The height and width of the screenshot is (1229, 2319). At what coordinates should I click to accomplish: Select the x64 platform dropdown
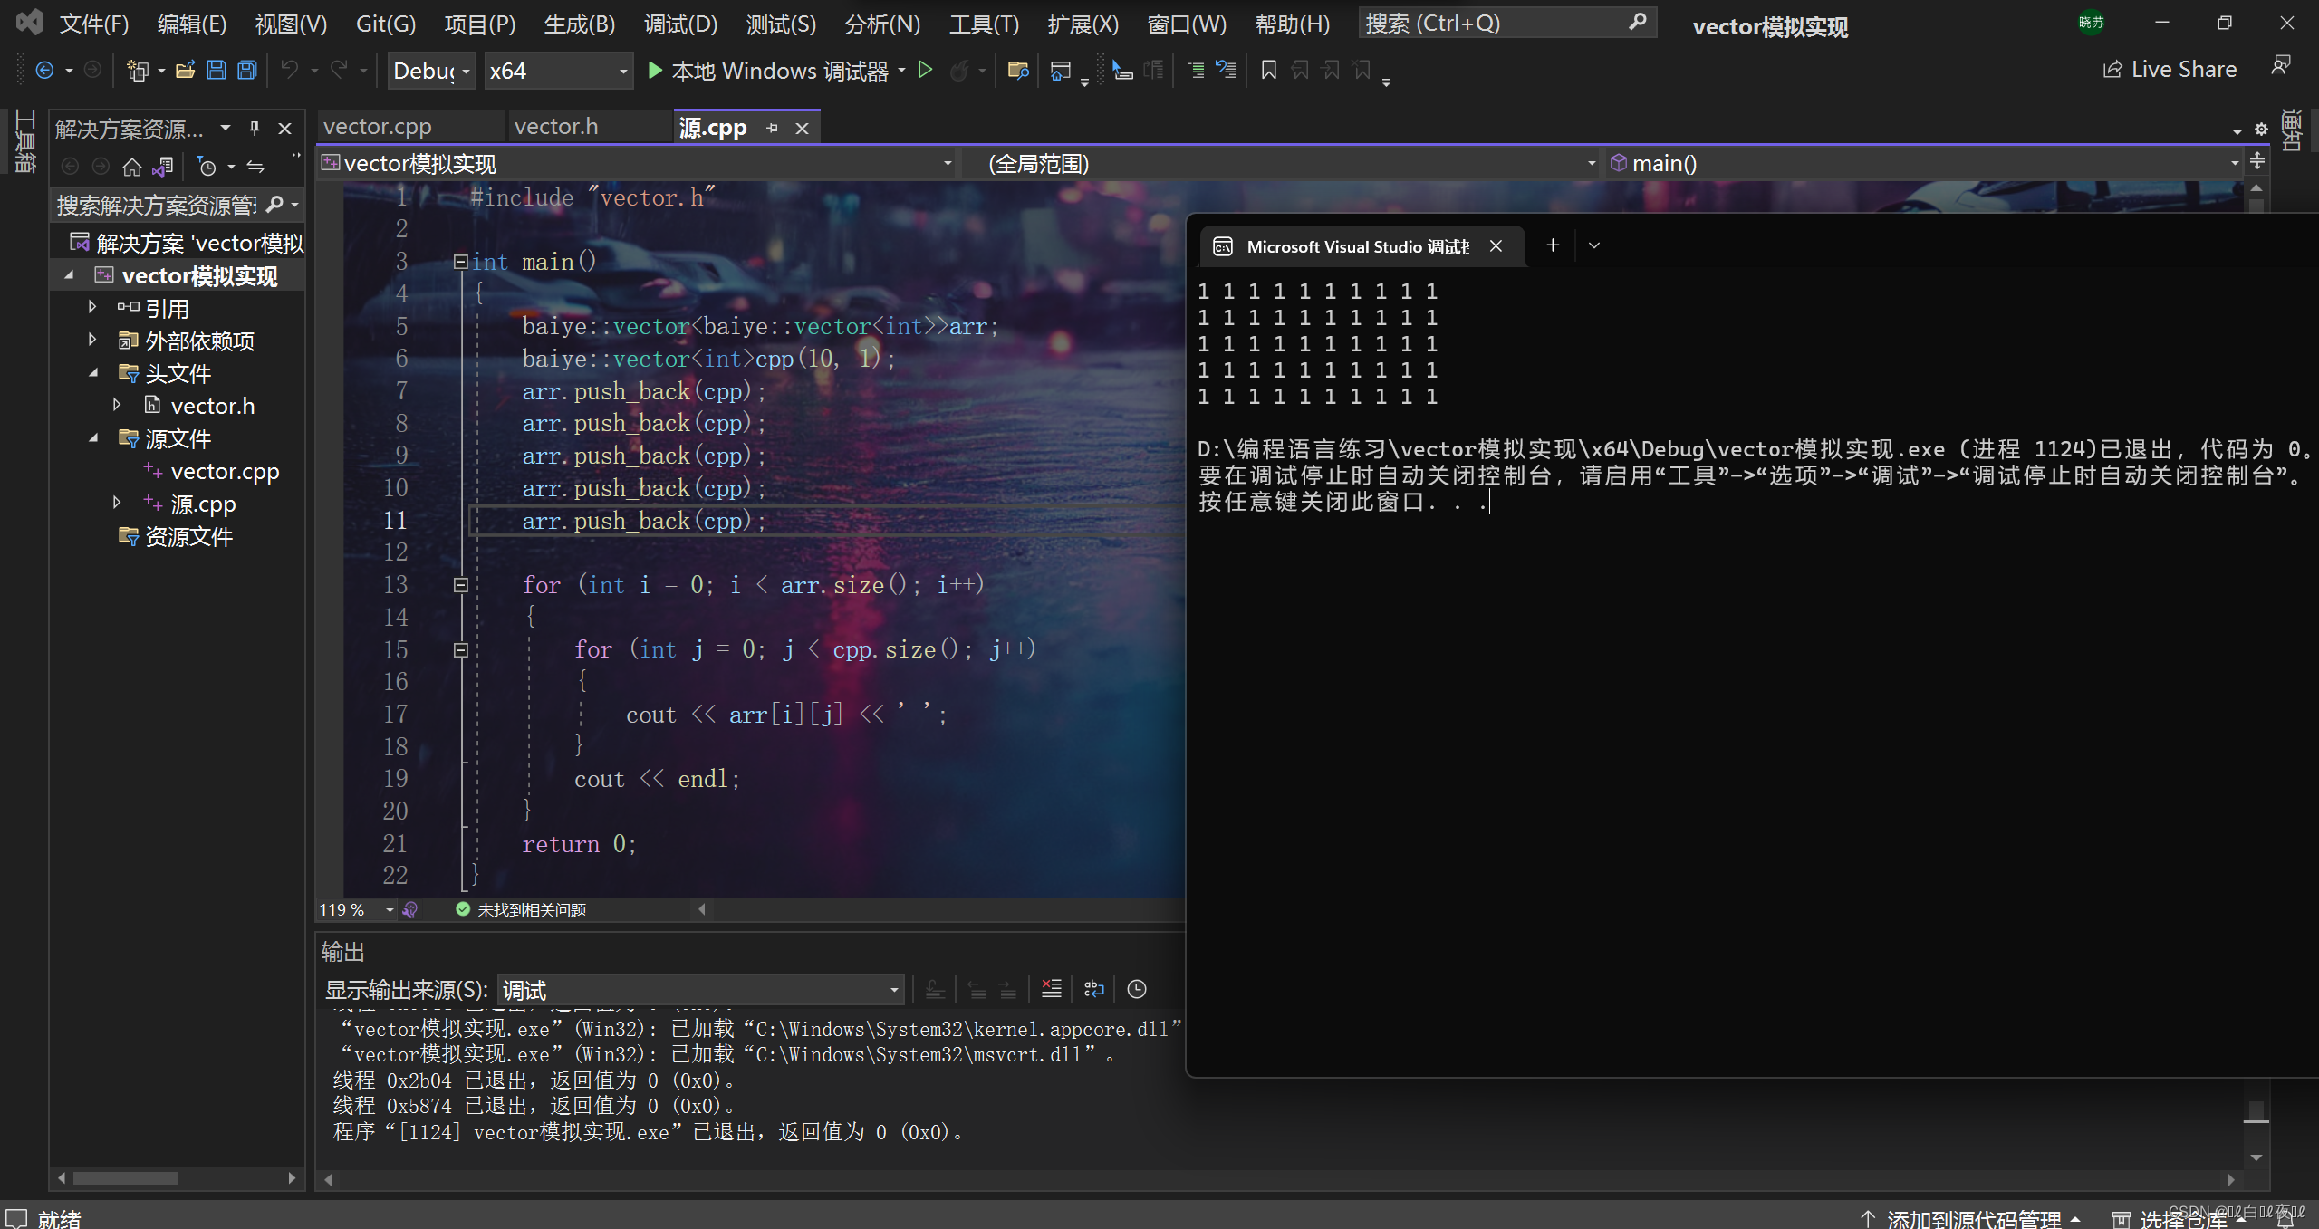555,71
